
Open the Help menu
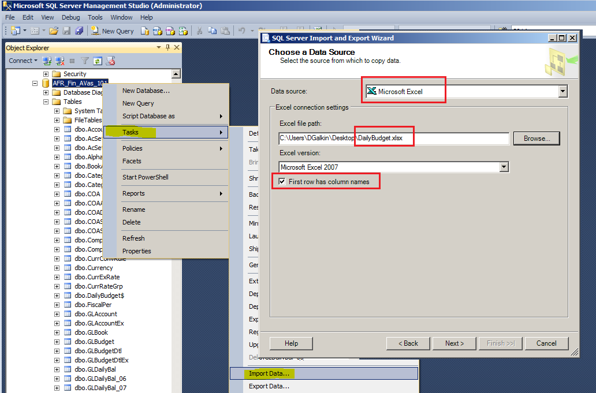146,17
